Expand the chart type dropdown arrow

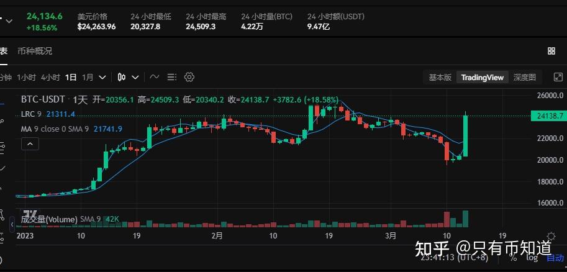135,77
